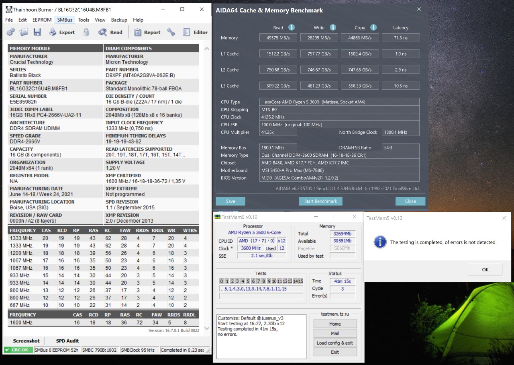Click the CPU Clock field showing 4125.2 MHz
Image resolution: width=514 pixels, height=365 pixels.
click(x=340, y=117)
